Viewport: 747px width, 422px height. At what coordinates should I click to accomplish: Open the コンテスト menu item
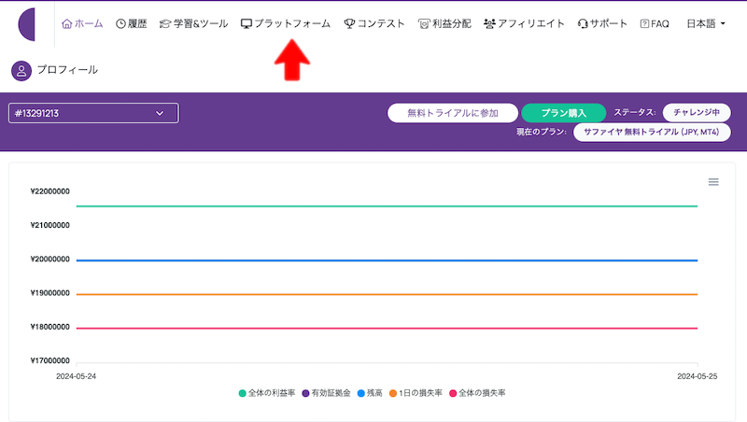tap(374, 24)
